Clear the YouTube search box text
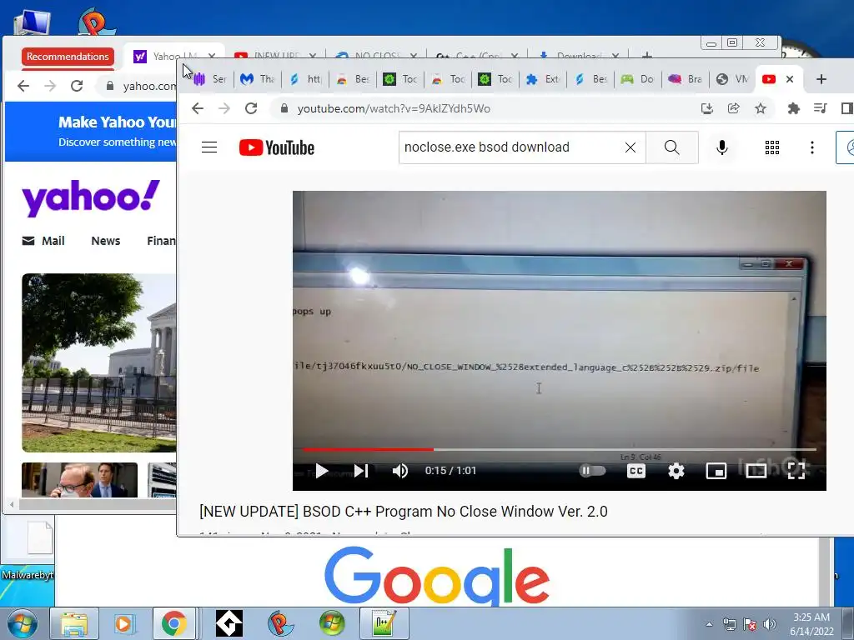This screenshot has width=854, height=640. (630, 147)
